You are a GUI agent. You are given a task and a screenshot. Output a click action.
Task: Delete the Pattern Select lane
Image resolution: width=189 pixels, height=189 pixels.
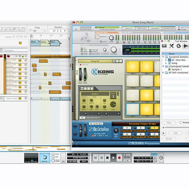[x=26, y=98]
